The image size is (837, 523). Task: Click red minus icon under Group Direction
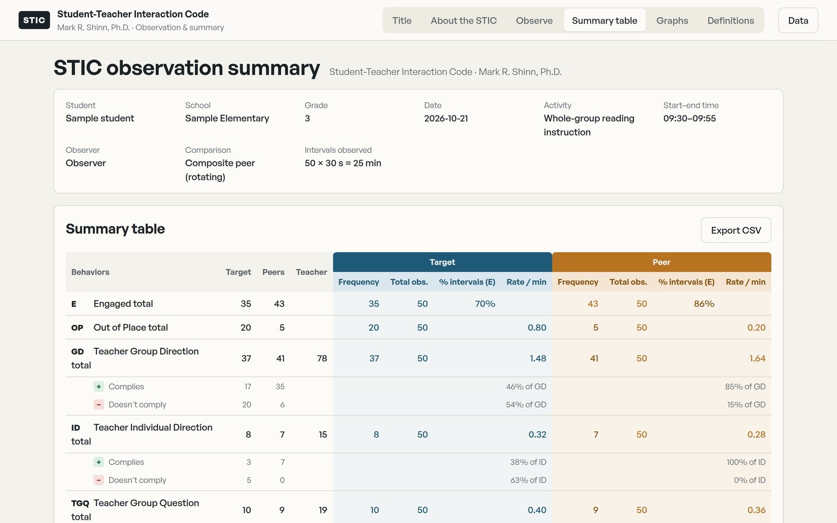click(x=99, y=404)
